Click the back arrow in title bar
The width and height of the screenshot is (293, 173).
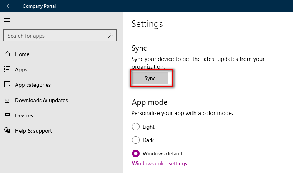coord(9,6)
